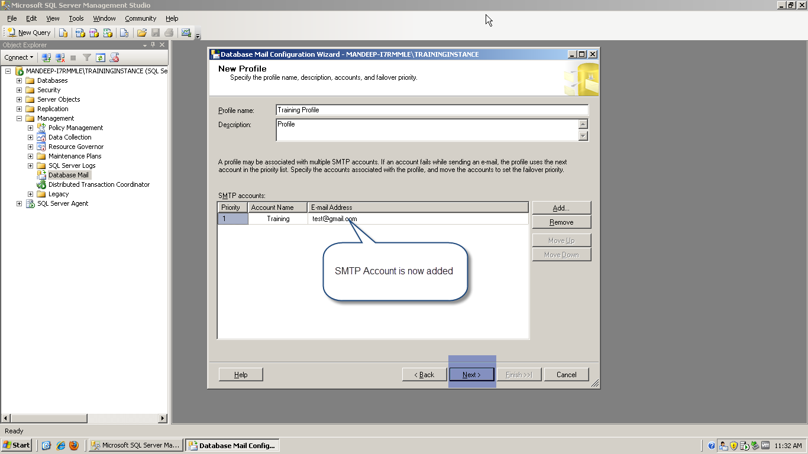The width and height of the screenshot is (808, 454).
Task: Select Maintenance Plans tree item
Action: [x=75, y=156]
